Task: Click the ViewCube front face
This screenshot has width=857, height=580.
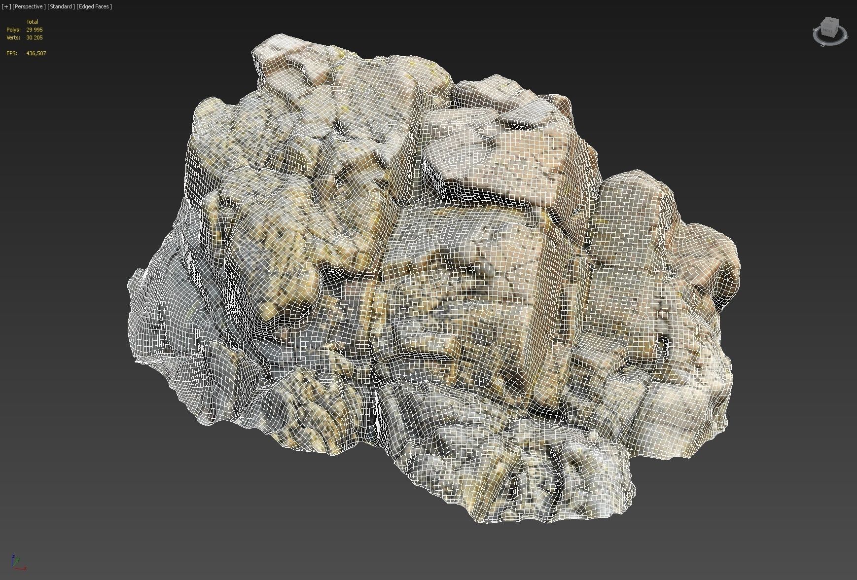Action: pyautogui.click(x=828, y=31)
